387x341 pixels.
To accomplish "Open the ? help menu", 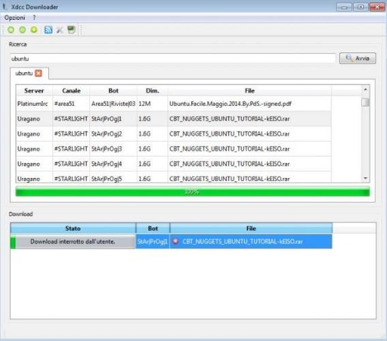I will pos(34,18).
